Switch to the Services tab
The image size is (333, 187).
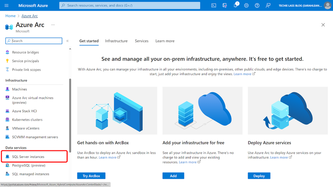tap(142, 41)
